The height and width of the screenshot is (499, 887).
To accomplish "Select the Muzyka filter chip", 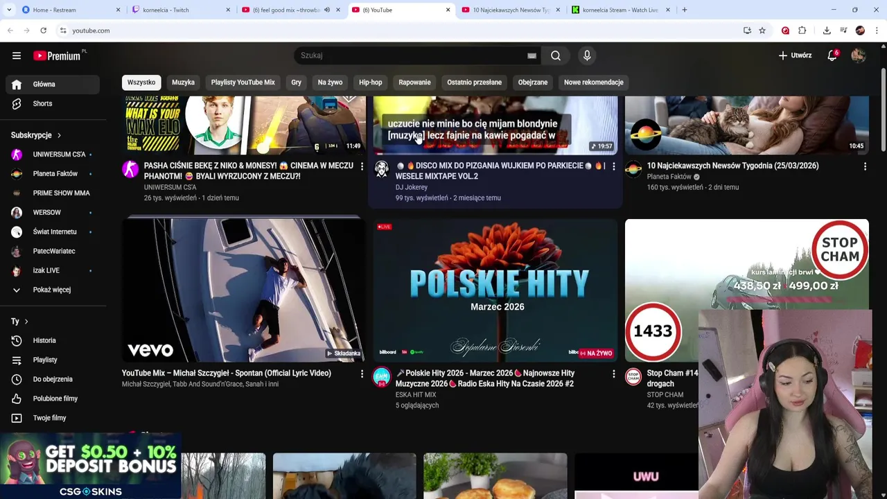I will (x=183, y=82).
